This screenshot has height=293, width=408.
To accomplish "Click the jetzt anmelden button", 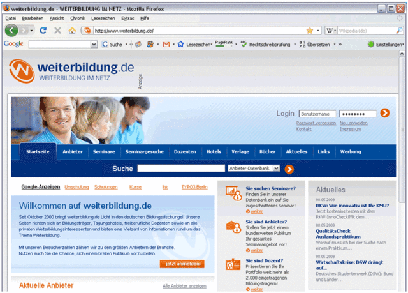I will tap(182, 264).
